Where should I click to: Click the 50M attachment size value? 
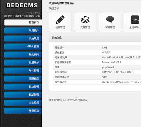[105, 77]
